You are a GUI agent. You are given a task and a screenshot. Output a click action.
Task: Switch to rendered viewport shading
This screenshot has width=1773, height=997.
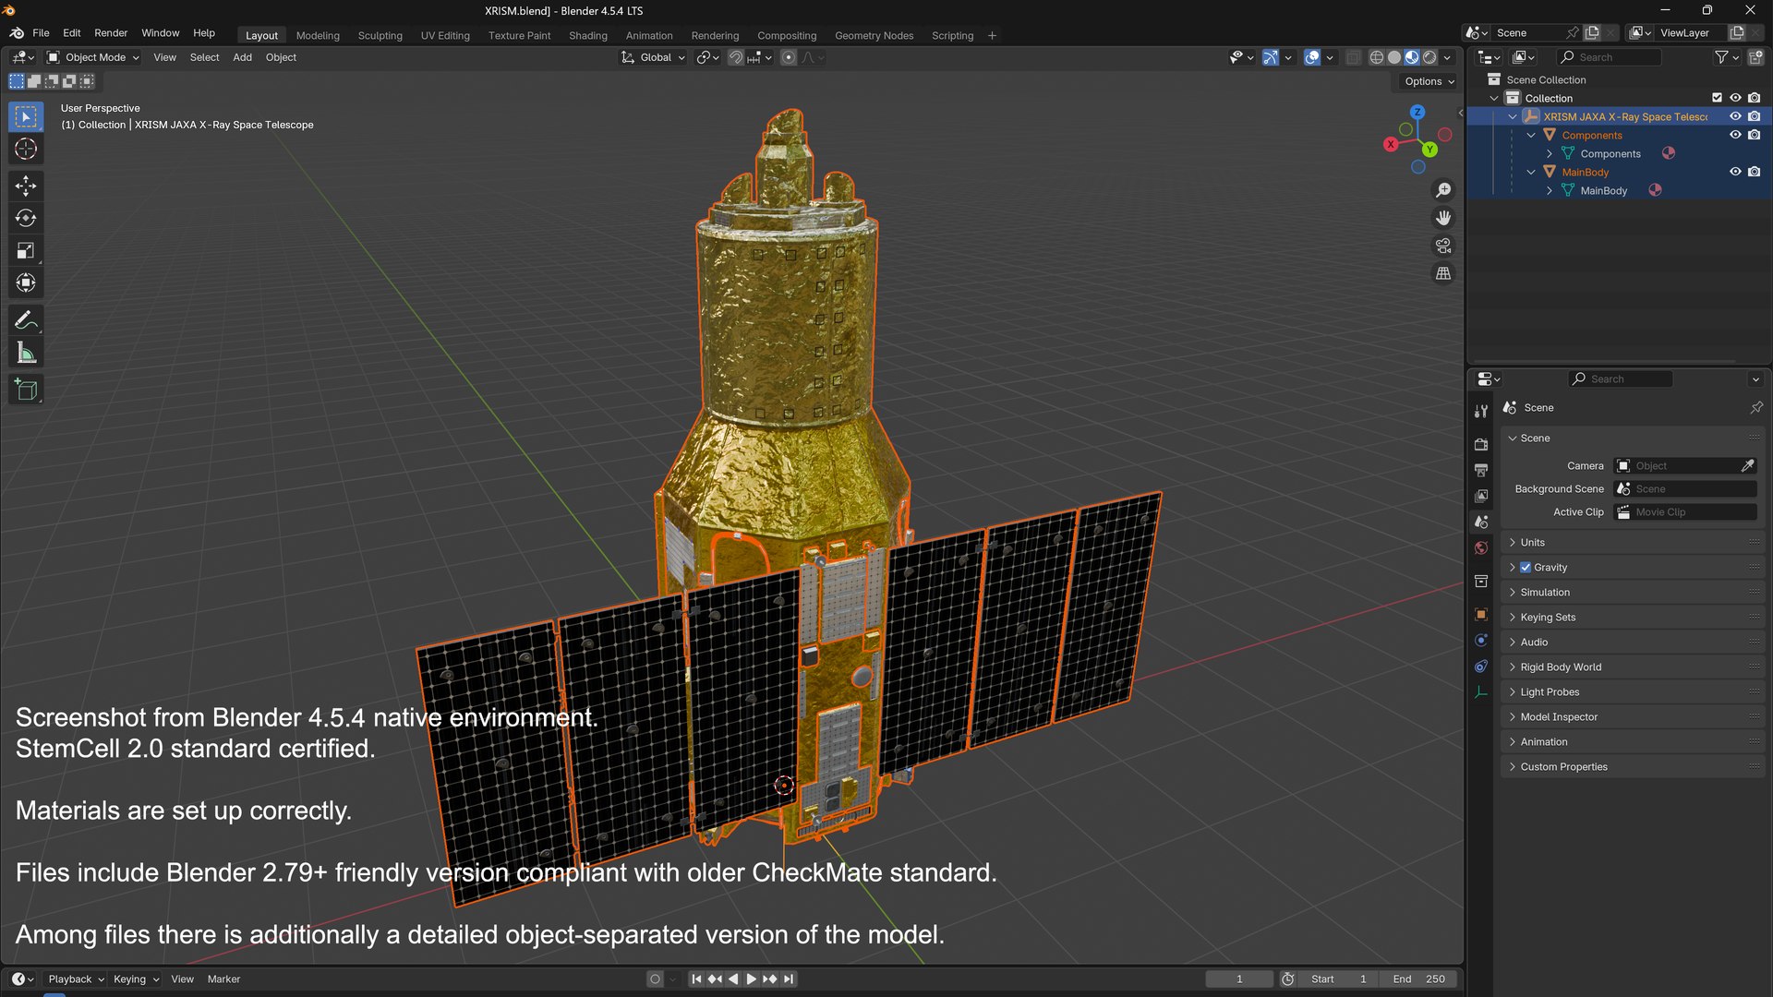pyautogui.click(x=1429, y=57)
